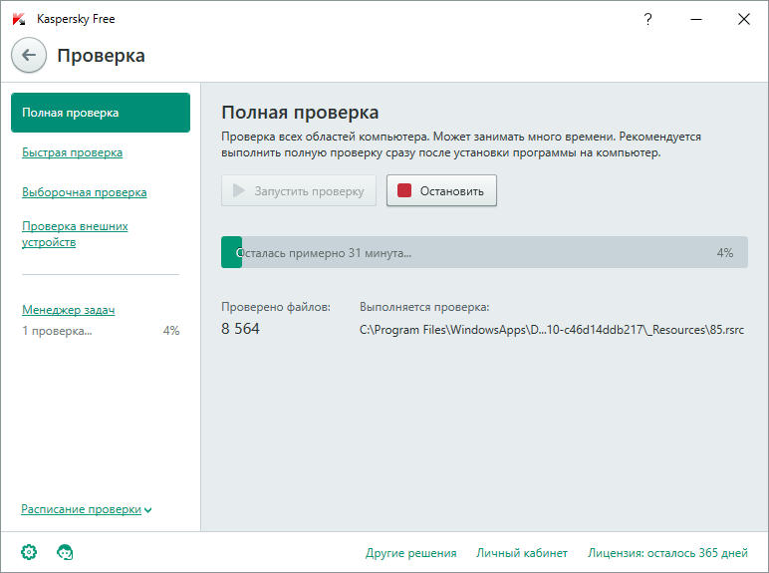
Task: Minimize the Kaspersky Free window
Action: (696, 19)
